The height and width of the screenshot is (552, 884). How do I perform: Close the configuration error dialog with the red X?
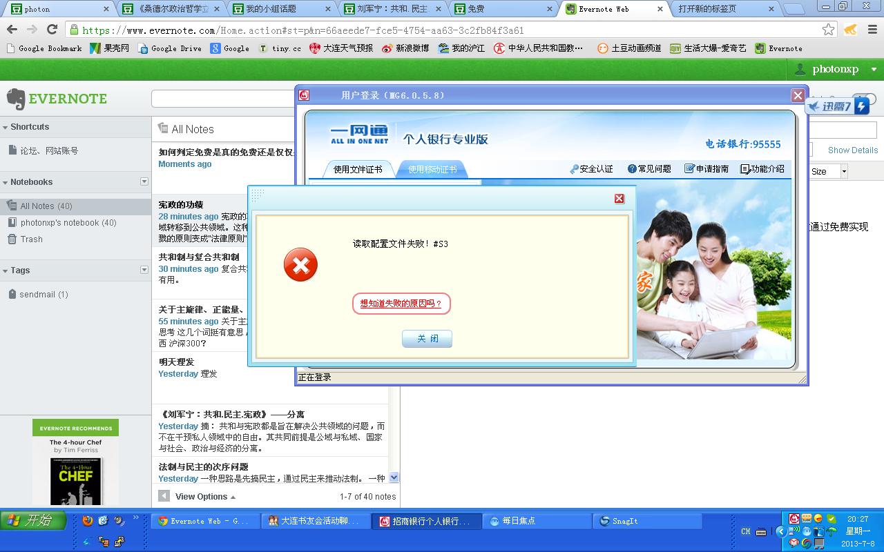click(x=619, y=199)
